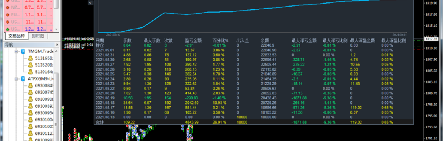Image resolution: width=443 pixels, height=141 pixels.
Task: Click the account icon next to 6930112
Action: tap(30, 133)
